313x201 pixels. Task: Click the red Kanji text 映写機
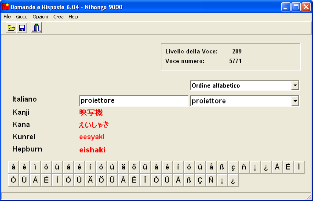coord(91,113)
